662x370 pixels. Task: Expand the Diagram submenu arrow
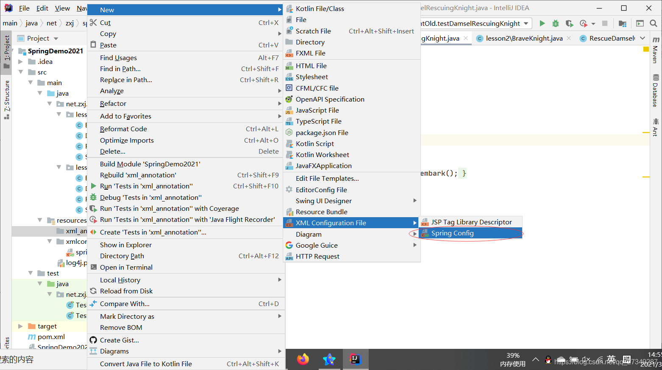pos(415,234)
